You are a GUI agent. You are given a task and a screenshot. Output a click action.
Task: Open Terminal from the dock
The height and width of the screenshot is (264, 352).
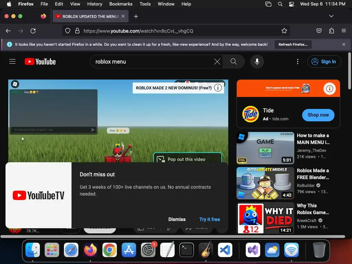(x=187, y=250)
